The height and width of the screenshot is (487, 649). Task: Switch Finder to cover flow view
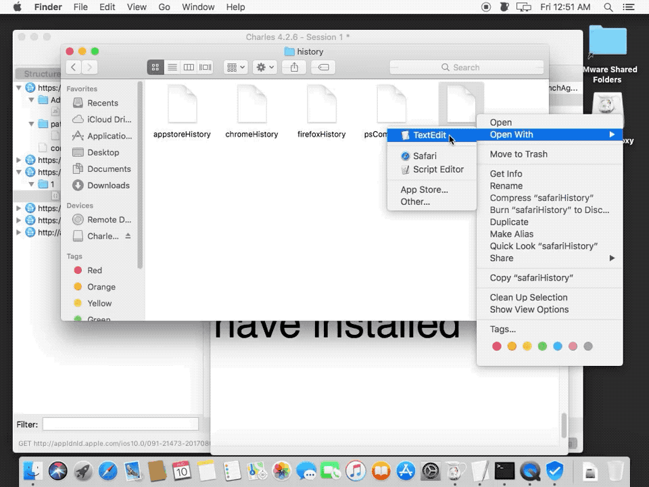(x=206, y=67)
